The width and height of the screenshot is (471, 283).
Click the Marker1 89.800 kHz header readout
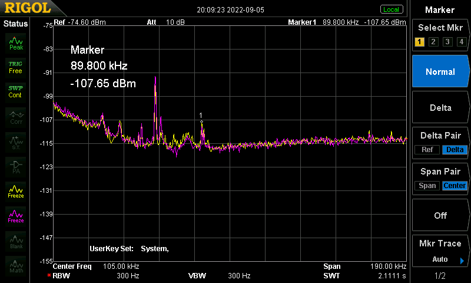tap(347, 22)
